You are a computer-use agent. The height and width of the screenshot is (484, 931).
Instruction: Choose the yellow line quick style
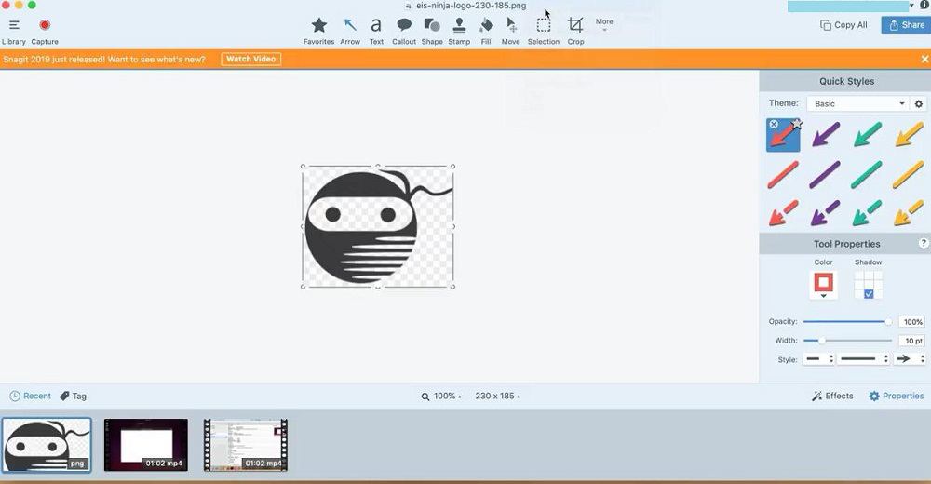tap(909, 175)
